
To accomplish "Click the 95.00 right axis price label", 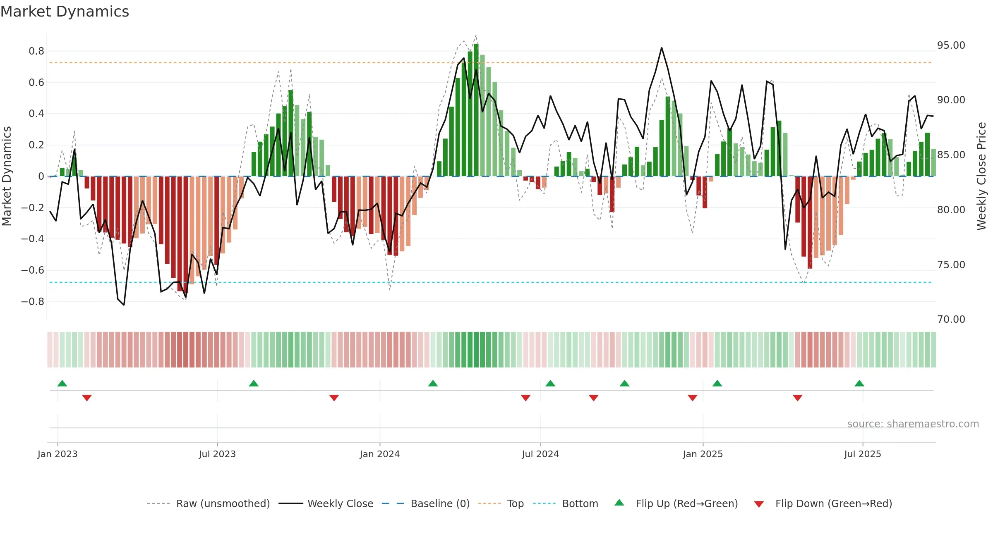I will (x=951, y=45).
